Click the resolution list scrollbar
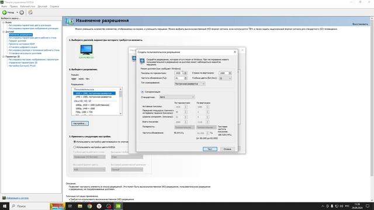The width and height of the screenshot is (374, 210). tap(120, 101)
